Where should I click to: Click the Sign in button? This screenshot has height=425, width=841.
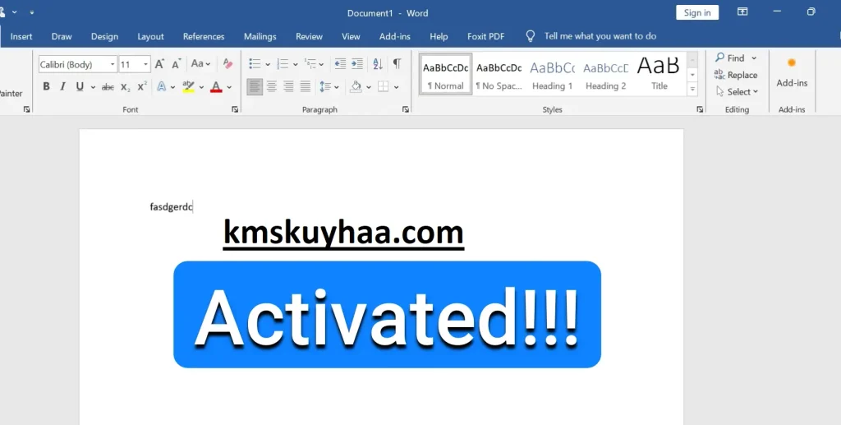[x=697, y=12]
